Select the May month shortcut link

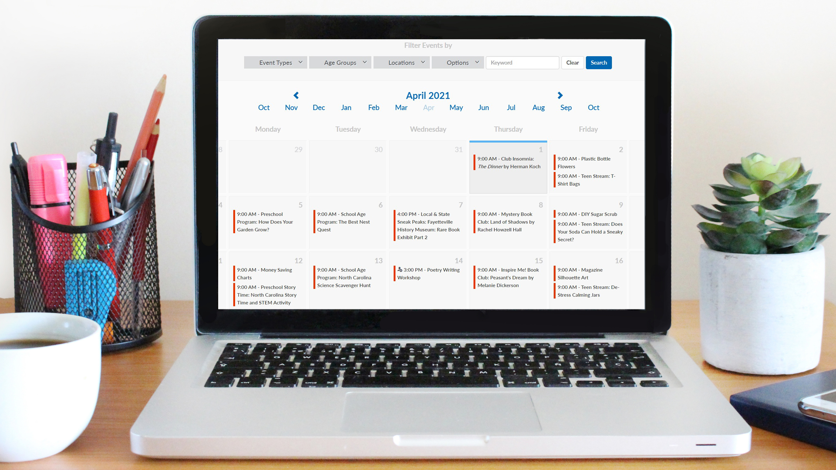tap(456, 107)
